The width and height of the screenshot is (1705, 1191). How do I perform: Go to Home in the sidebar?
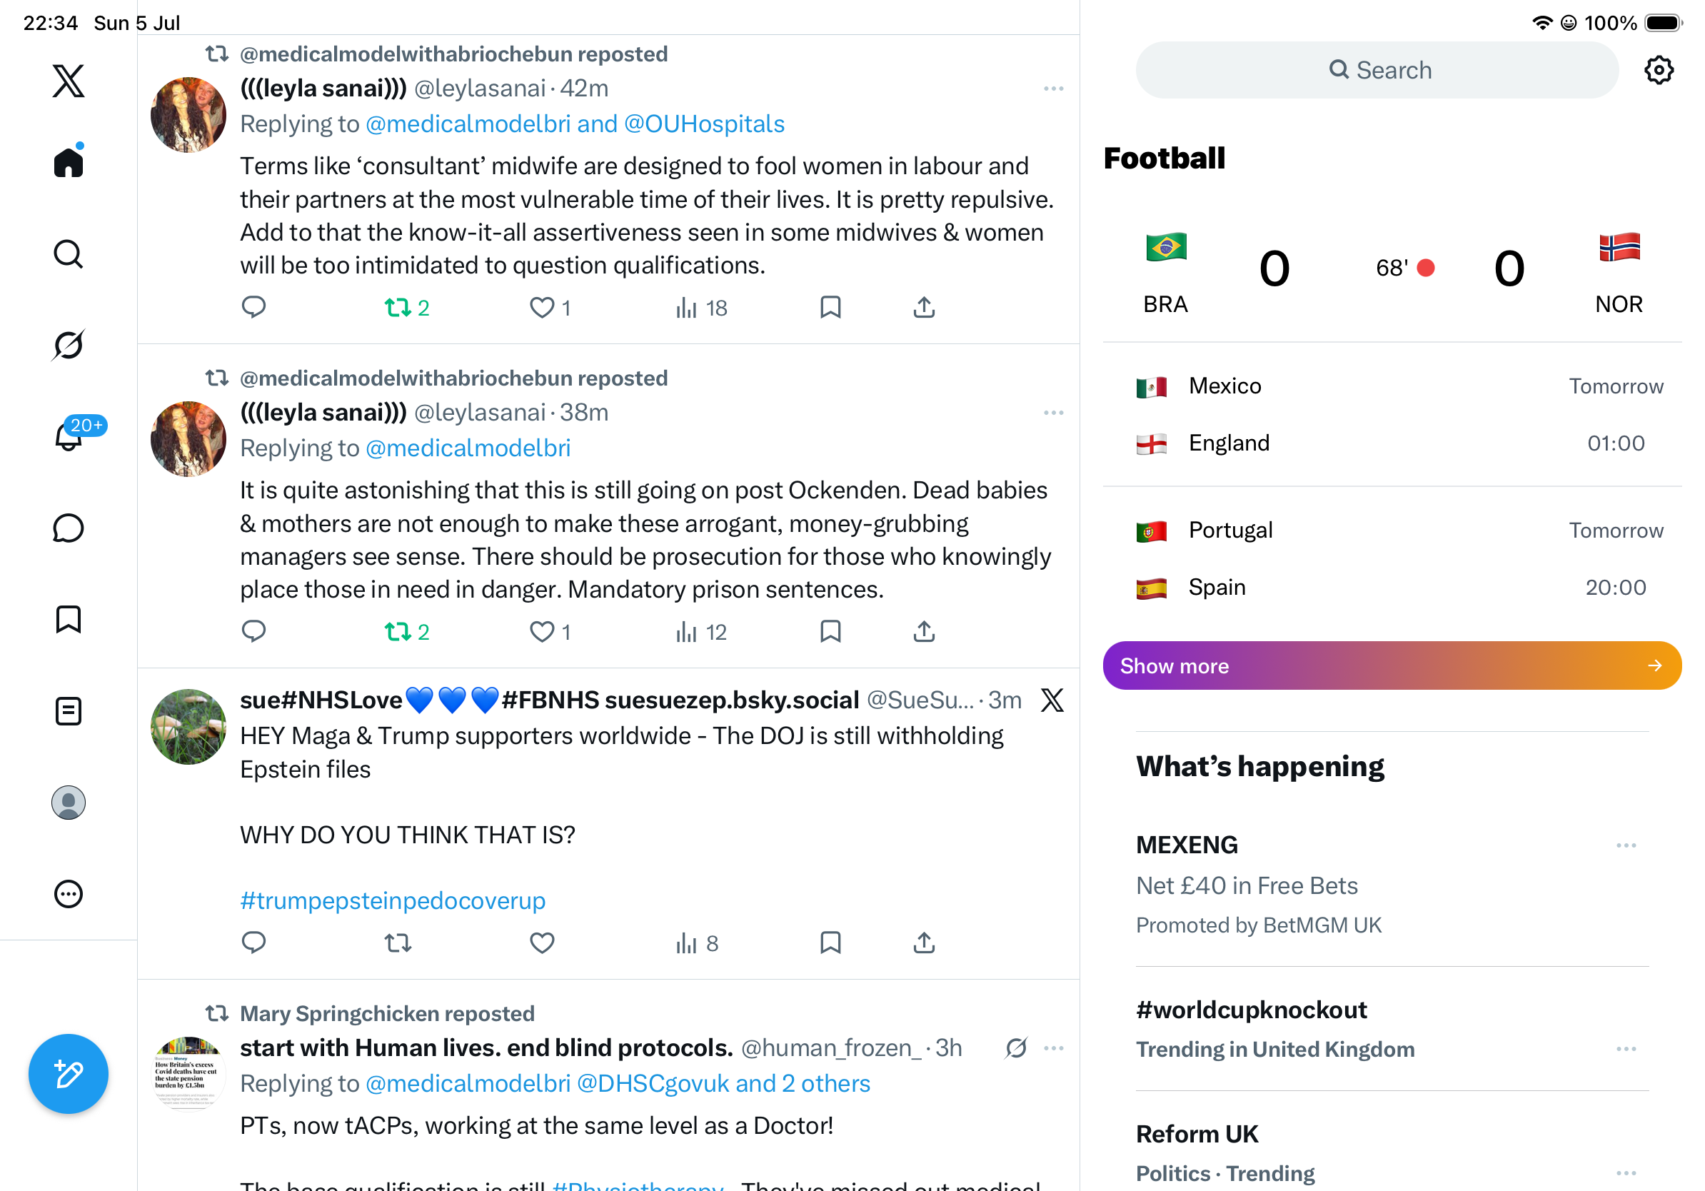pyautogui.click(x=69, y=161)
